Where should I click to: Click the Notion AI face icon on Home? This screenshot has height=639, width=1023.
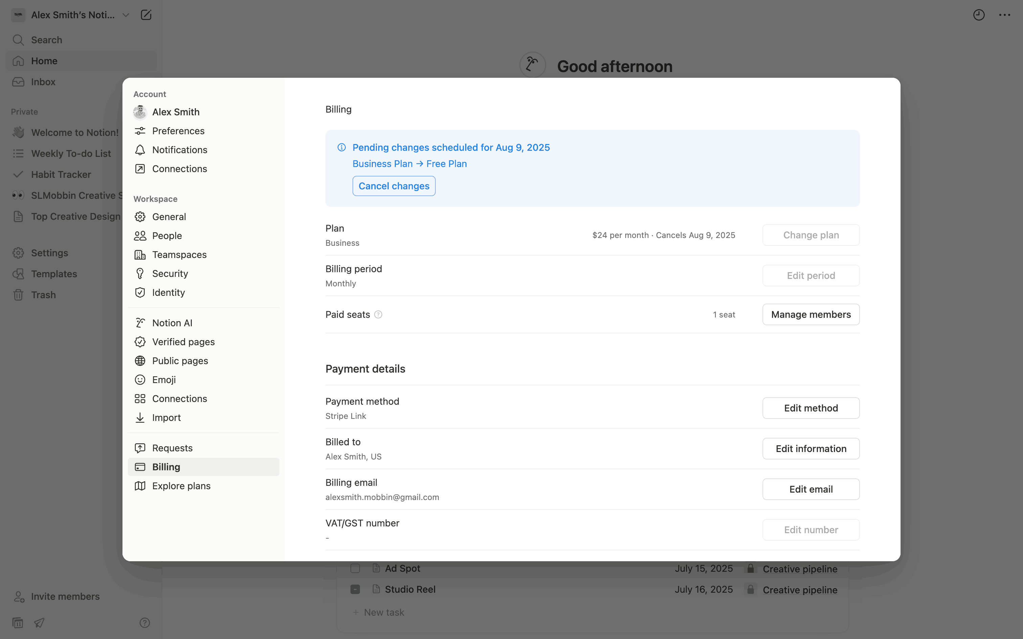pos(532,65)
